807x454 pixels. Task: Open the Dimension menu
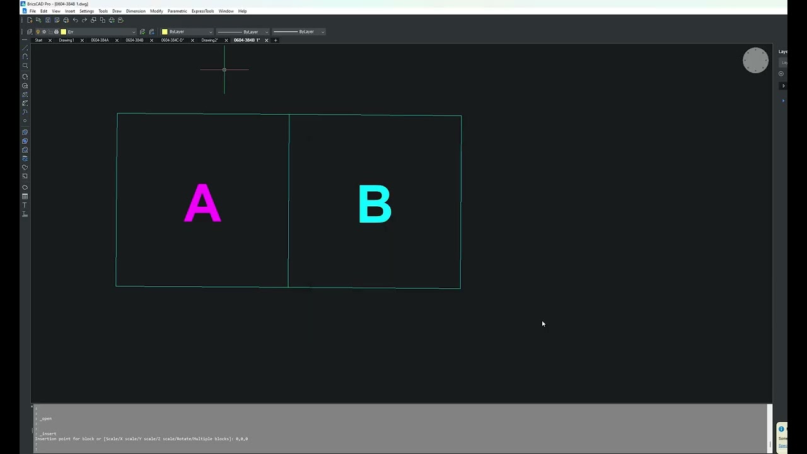coord(136,11)
